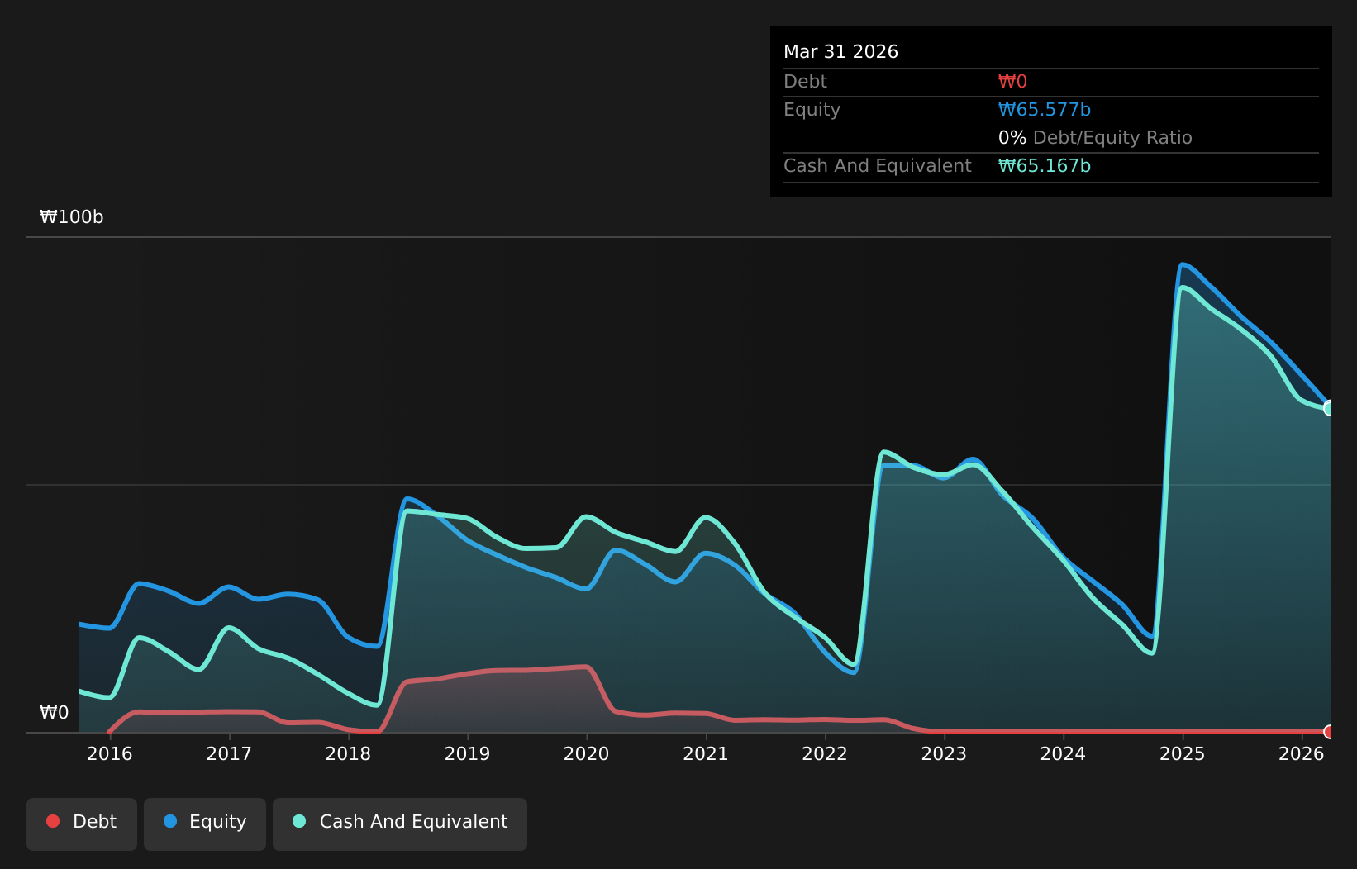The height and width of the screenshot is (869, 1357).
Task: Toggle the Debt series legend button
Action: click(82, 824)
